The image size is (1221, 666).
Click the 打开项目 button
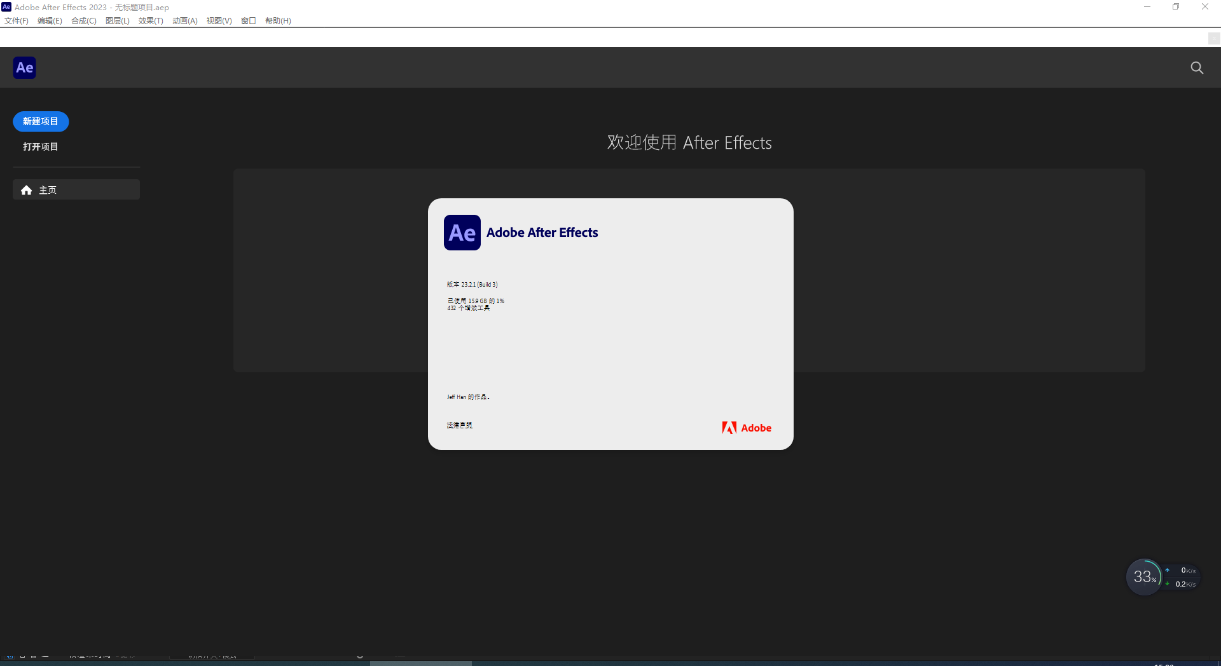point(41,147)
